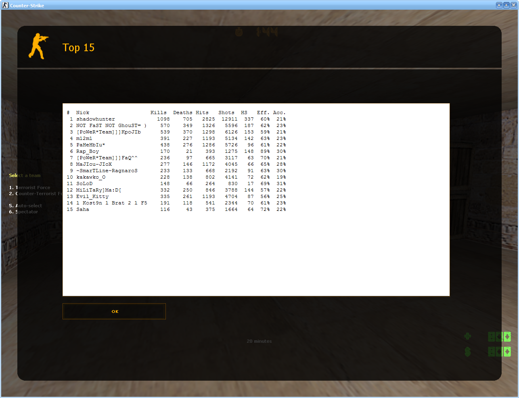Click the 'Shots' column header
This screenshot has height=398, width=519.
(226, 113)
